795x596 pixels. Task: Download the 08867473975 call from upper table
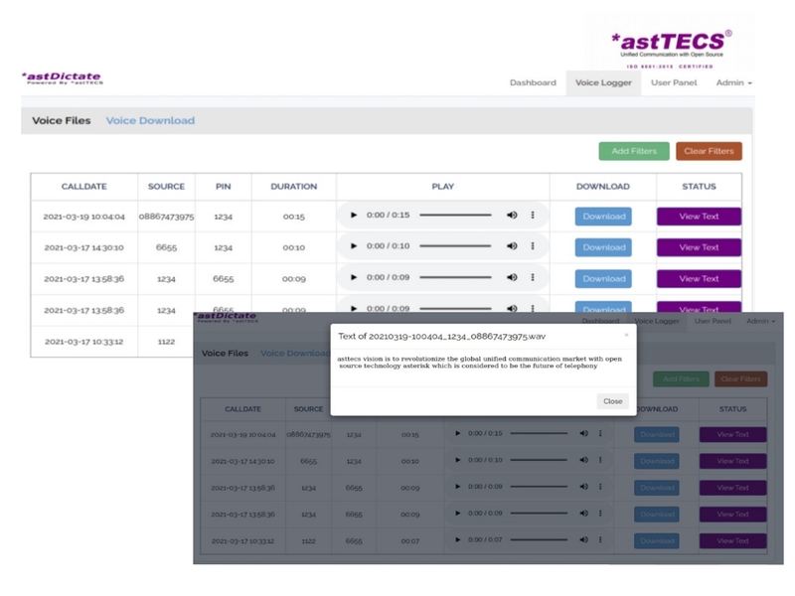[x=603, y=217]
